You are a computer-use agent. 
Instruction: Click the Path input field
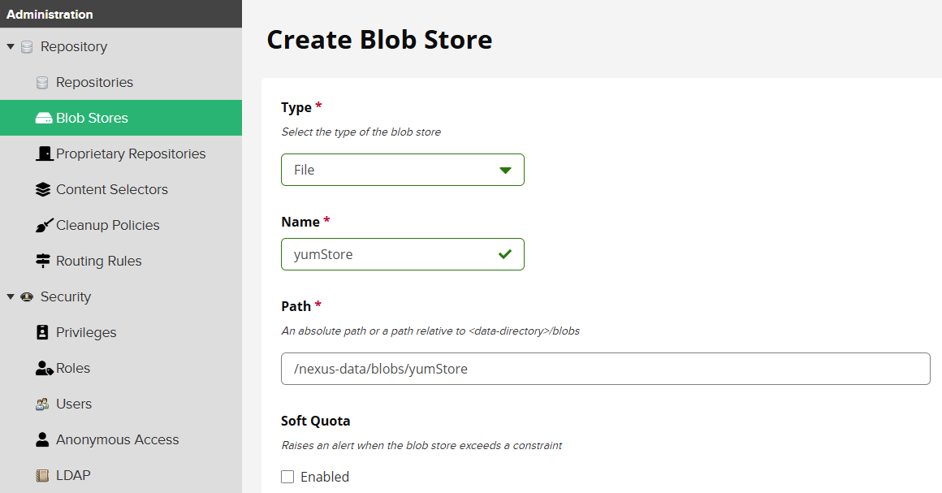point(606,369)
